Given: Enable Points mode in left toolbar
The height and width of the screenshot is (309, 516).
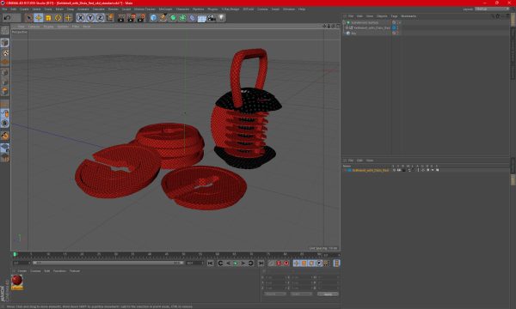Looking at the screenshot, I should pyautogui.click(x=5, y=72).
